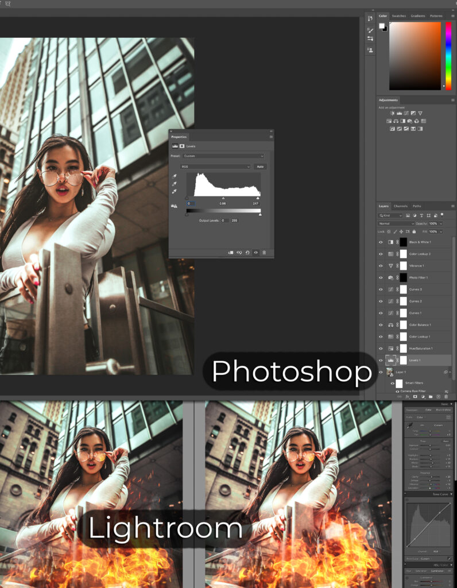This screenshot has width=457, height=588.
Task: Add a layer mask from Layers footer
Action: pyautogui.click(x=415, y=397)
